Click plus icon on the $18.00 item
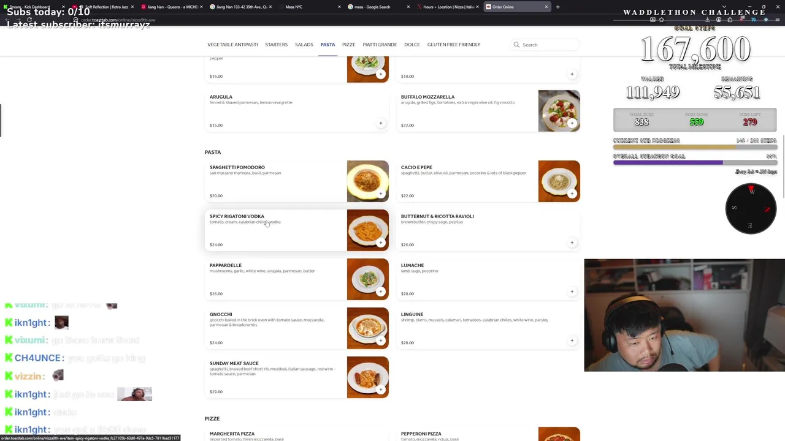 [572, 74]
